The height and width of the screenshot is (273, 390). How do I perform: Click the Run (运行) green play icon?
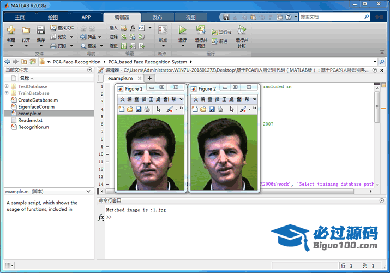pos(182,30)
